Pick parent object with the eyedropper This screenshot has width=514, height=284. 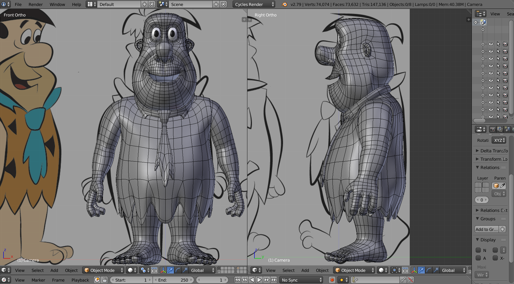point(503,186)
